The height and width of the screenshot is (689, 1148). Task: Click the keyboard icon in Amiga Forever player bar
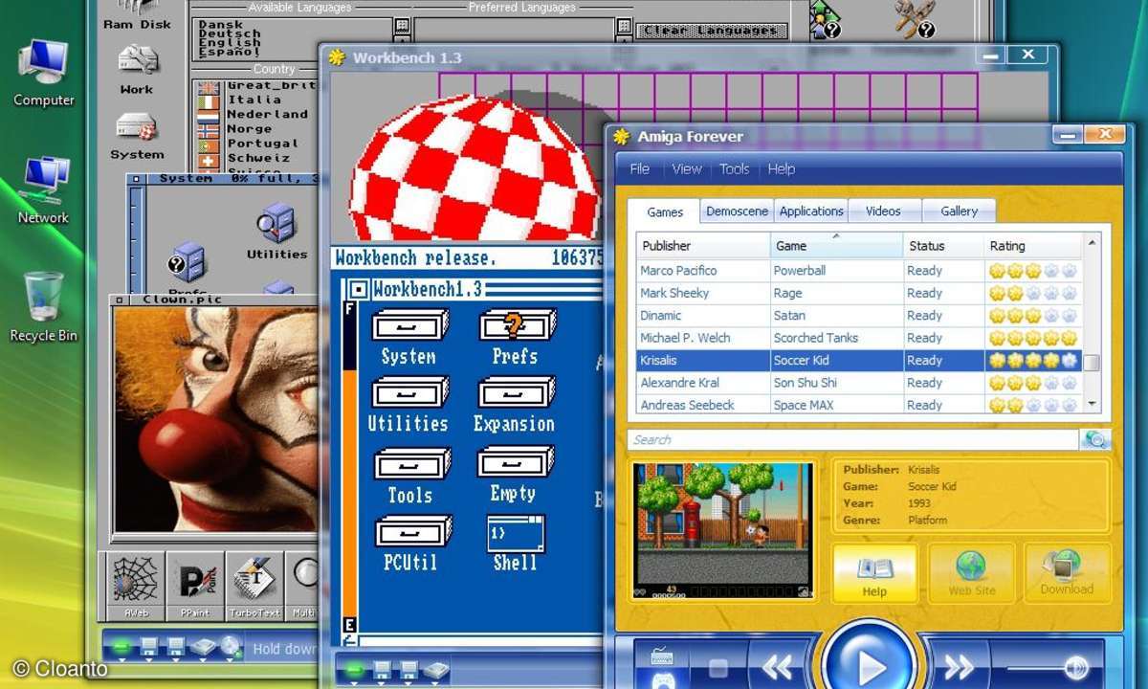pos(662,657)
